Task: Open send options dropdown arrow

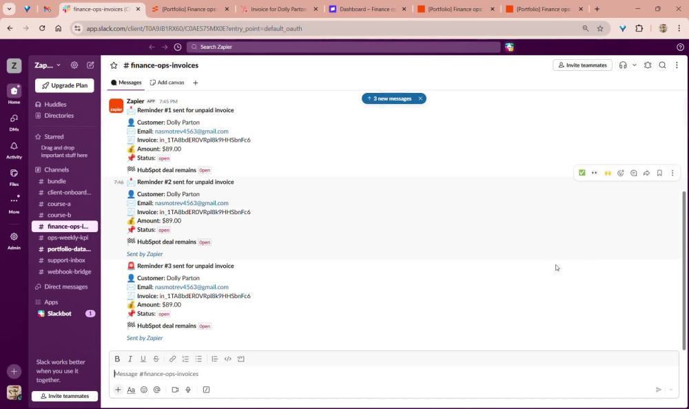Action: pyautogui.click(x=671, y=390)
